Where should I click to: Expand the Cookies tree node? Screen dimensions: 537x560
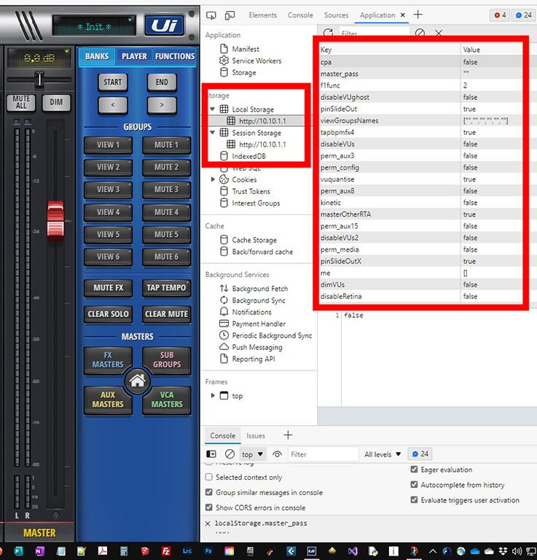pyautogui.click(x=213, y=179)
